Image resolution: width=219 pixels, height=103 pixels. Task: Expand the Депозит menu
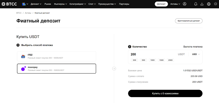pos(36,4)
